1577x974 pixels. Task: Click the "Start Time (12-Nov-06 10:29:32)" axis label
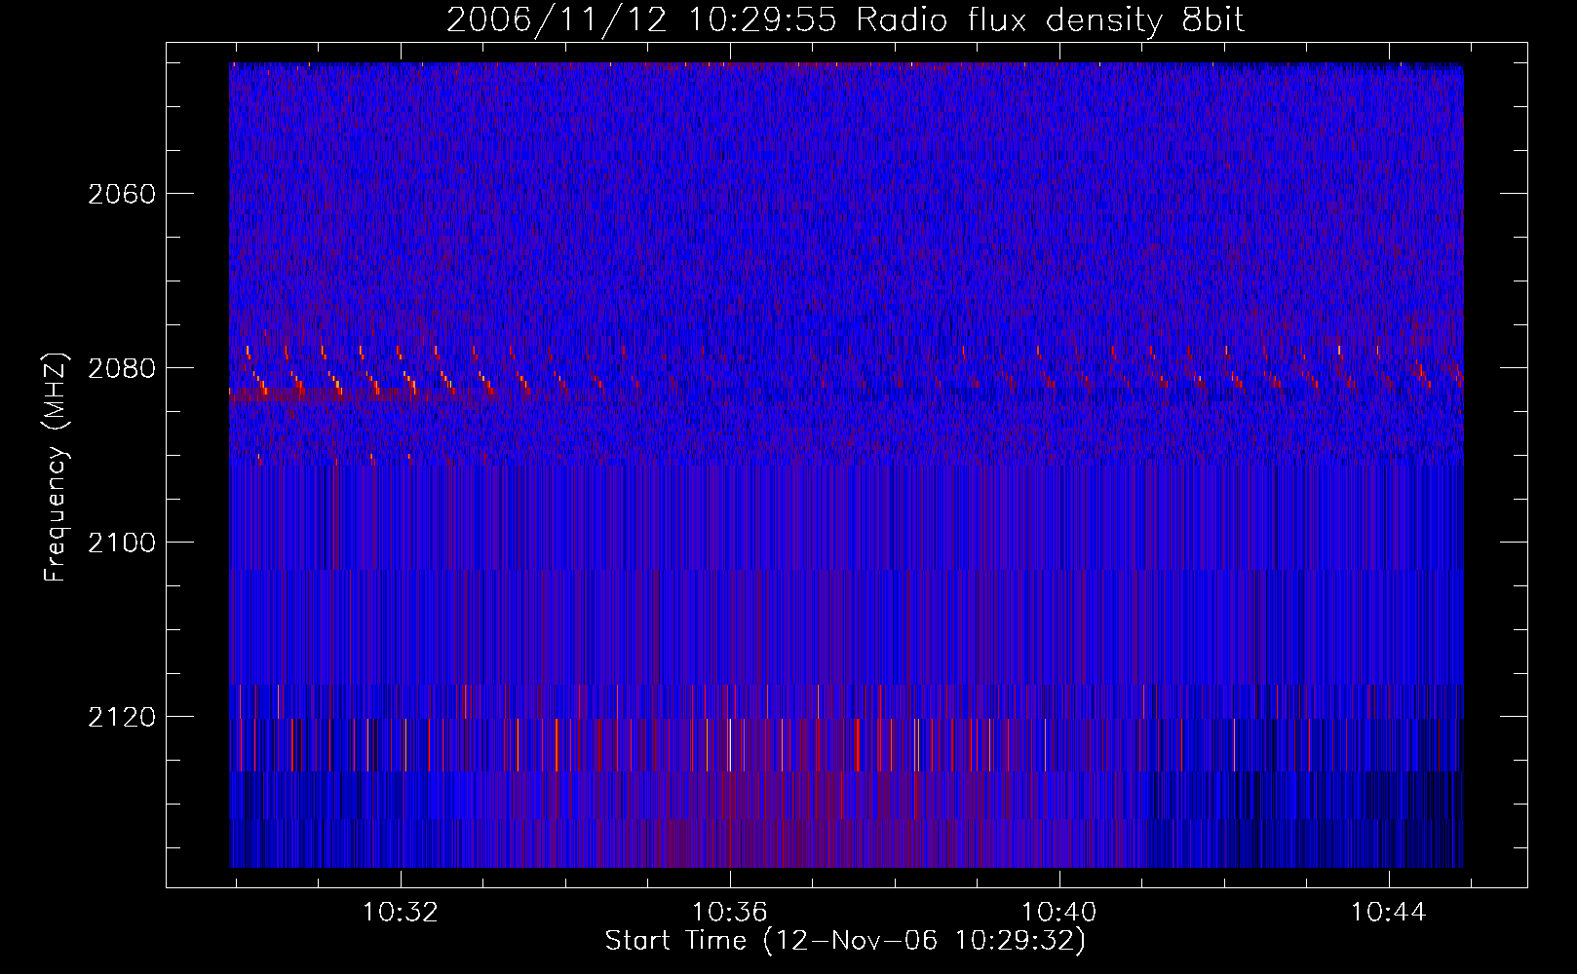[845, 941]
